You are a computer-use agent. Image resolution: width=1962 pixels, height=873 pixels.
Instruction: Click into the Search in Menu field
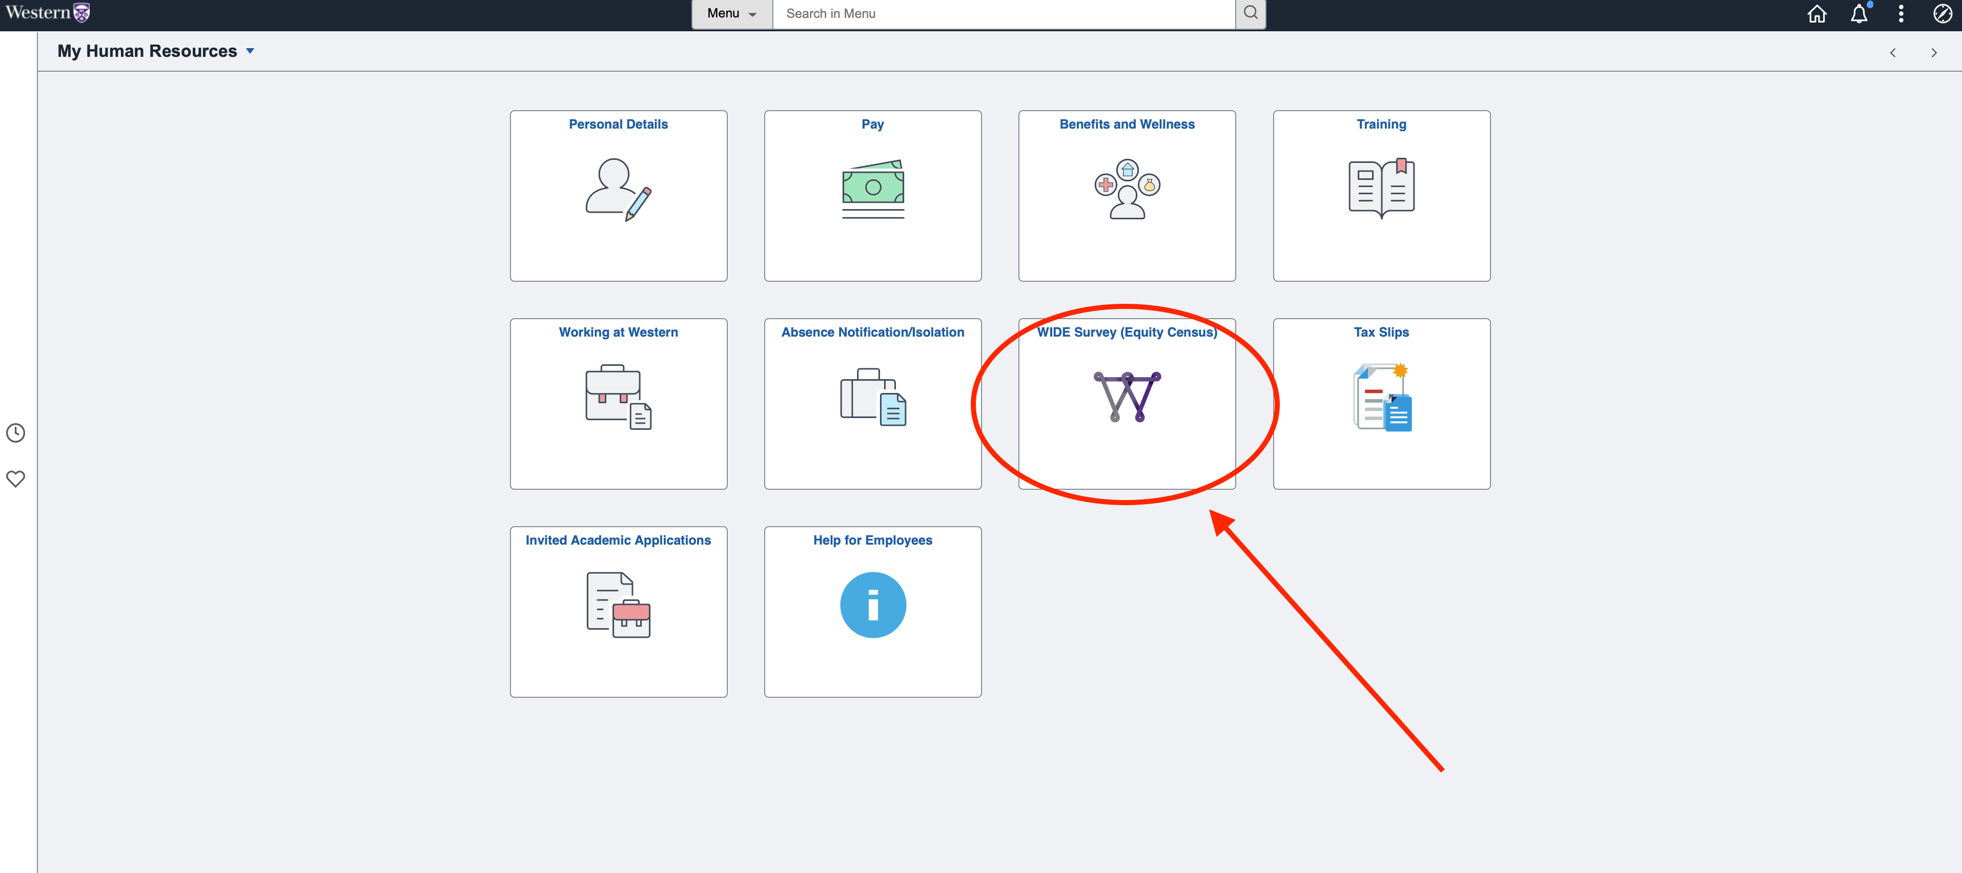point(1004,14)
